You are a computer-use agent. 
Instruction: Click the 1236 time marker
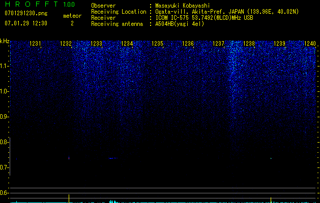[188, 44]
